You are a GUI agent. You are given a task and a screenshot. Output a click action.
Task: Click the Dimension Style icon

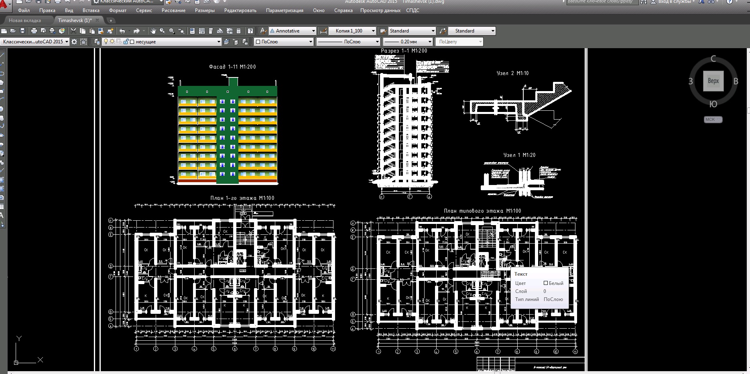323,30
